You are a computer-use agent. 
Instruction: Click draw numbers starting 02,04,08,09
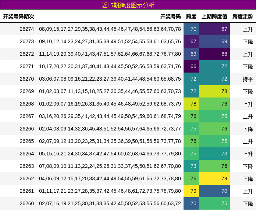tap(110, 129)
